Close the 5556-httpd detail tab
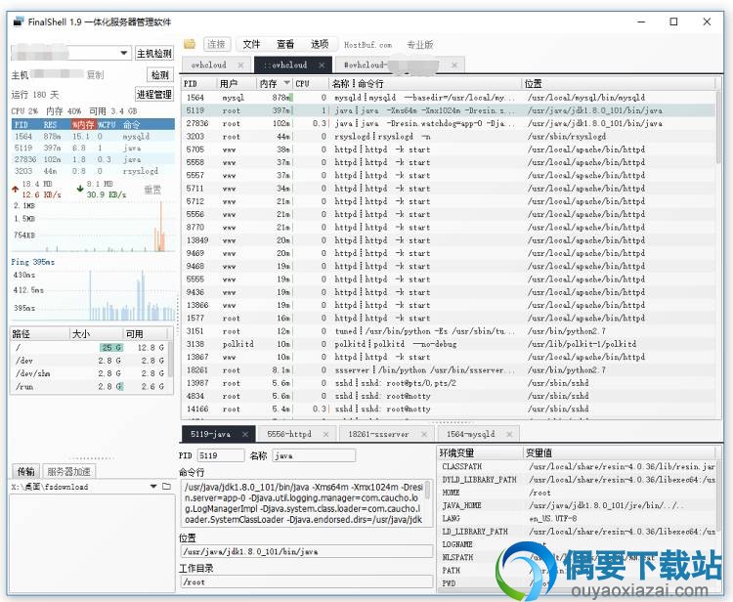The image size is (733, 602). [x=325, y=434]
